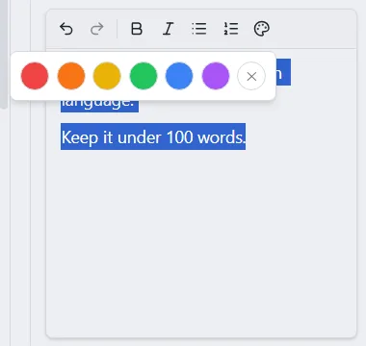This screenshot has height=346, width=366.
Task: Click the redo arrow icon
Action: [97, 29]
